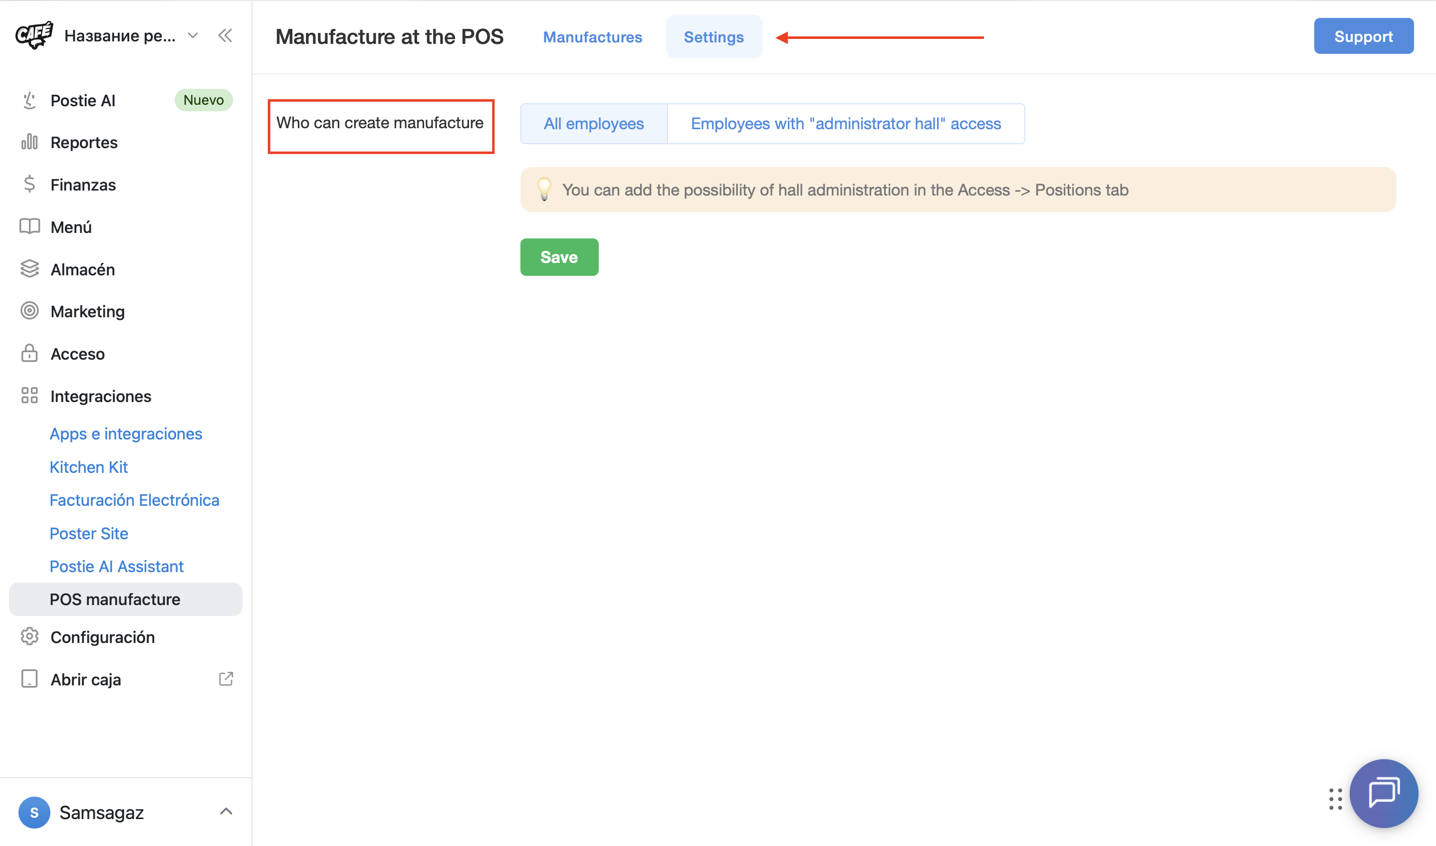Viewport: 1436px width, 846px height.
Task: Open Facturación Electrónica link
Action: [135, 500]
